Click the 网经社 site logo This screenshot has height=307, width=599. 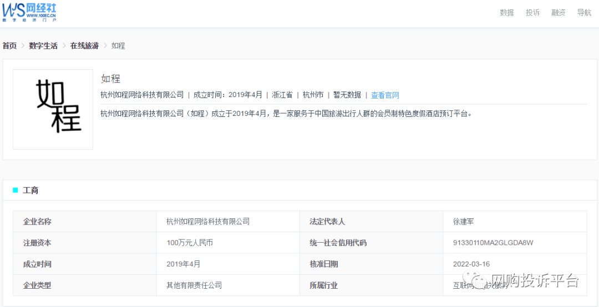(29, 12)
